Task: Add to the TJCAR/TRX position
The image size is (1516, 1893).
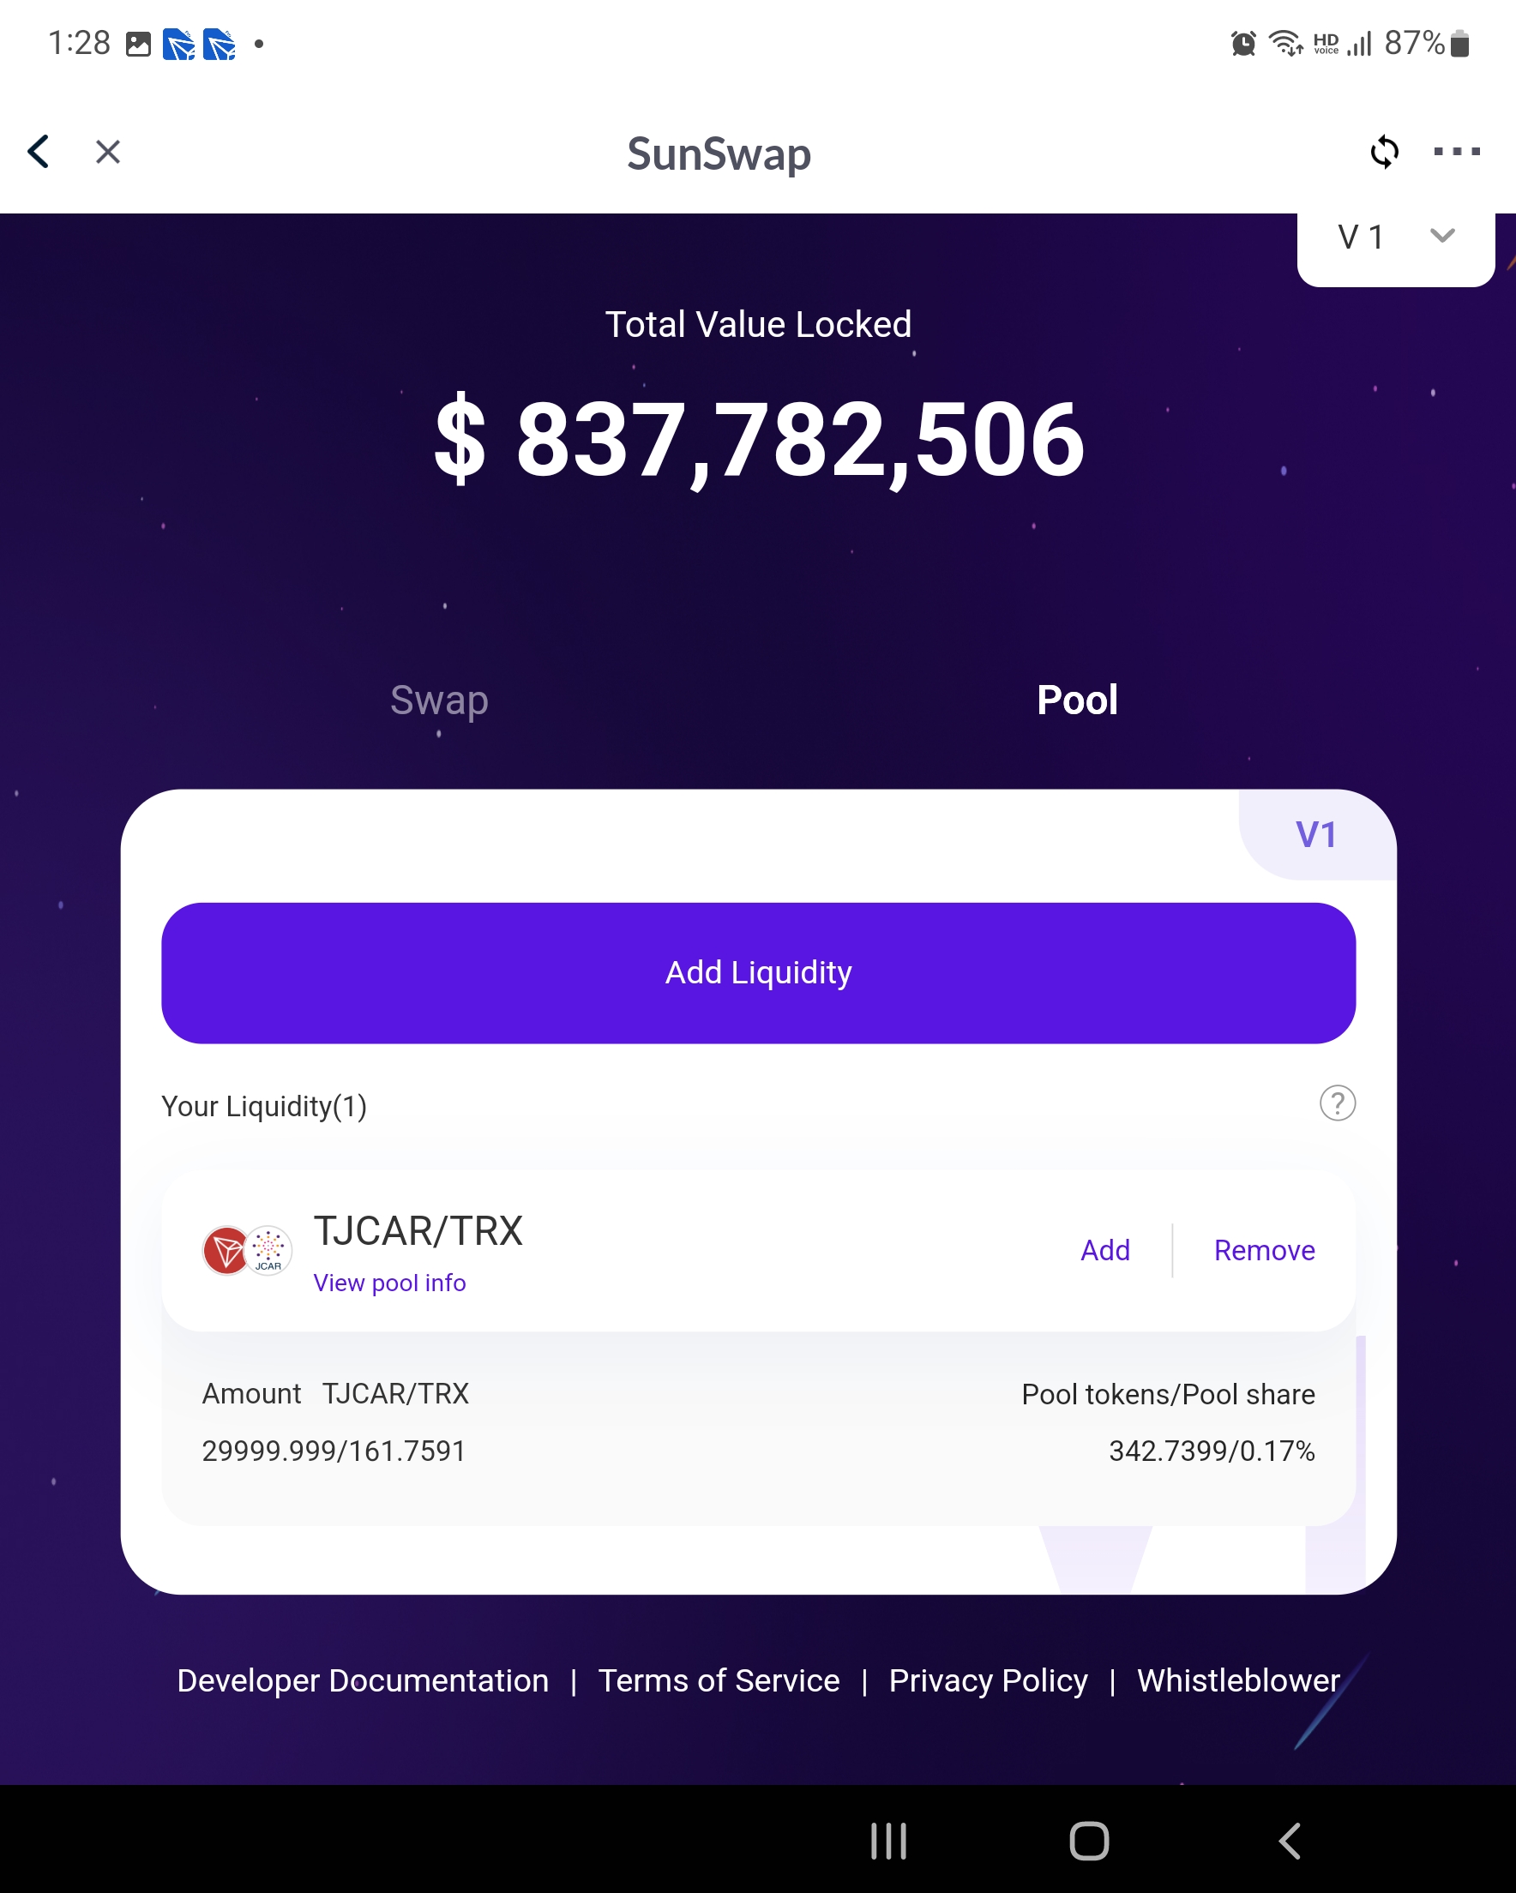Action: (1105, 1250)
